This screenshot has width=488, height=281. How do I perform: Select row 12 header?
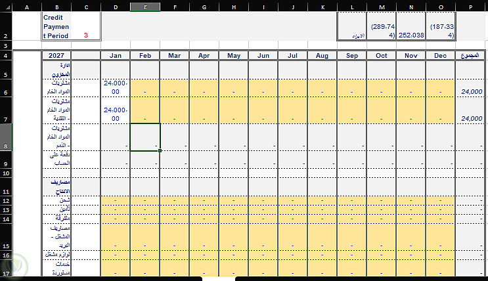(x=6, y=200)
